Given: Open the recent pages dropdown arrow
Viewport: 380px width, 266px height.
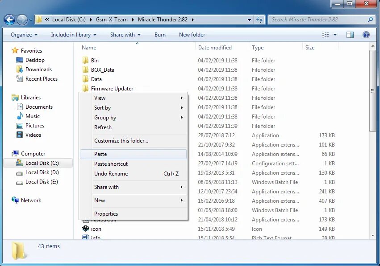Looking at the screenshot, I should [x=31, y=20].
